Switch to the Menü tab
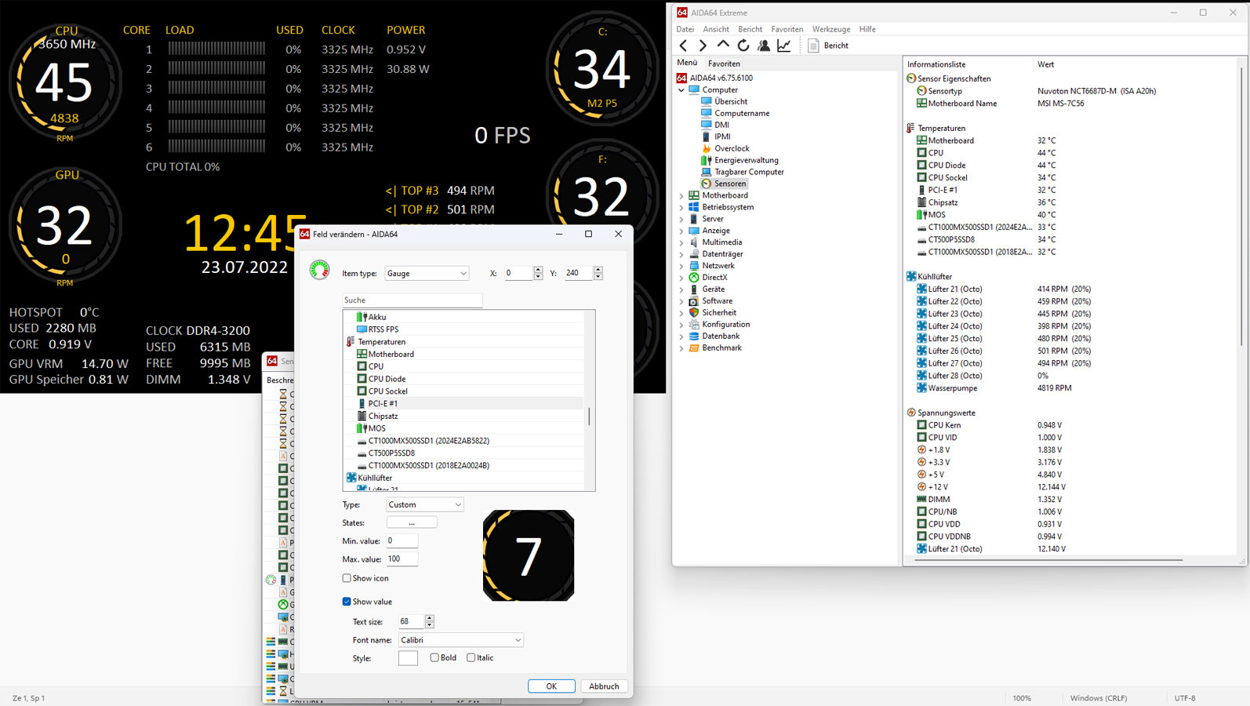 click(688, 63)
